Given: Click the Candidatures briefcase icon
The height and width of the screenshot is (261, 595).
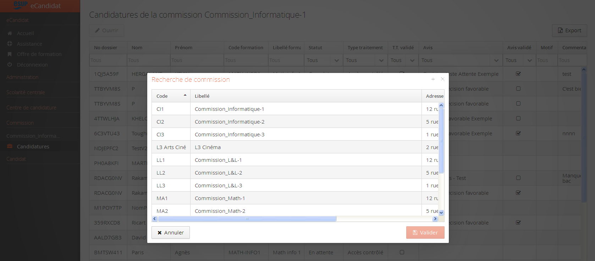Looking at the screenshot, I should (x=10, y=147).
